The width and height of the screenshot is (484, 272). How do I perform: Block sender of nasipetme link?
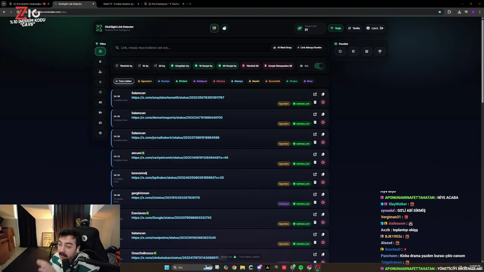323,243
